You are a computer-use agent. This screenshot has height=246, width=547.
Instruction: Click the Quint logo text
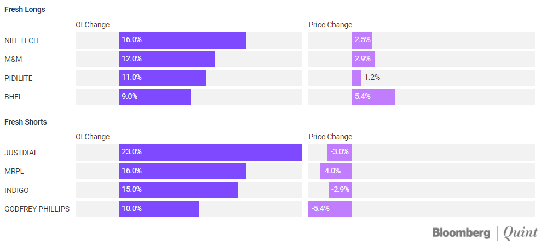(520, 232)
